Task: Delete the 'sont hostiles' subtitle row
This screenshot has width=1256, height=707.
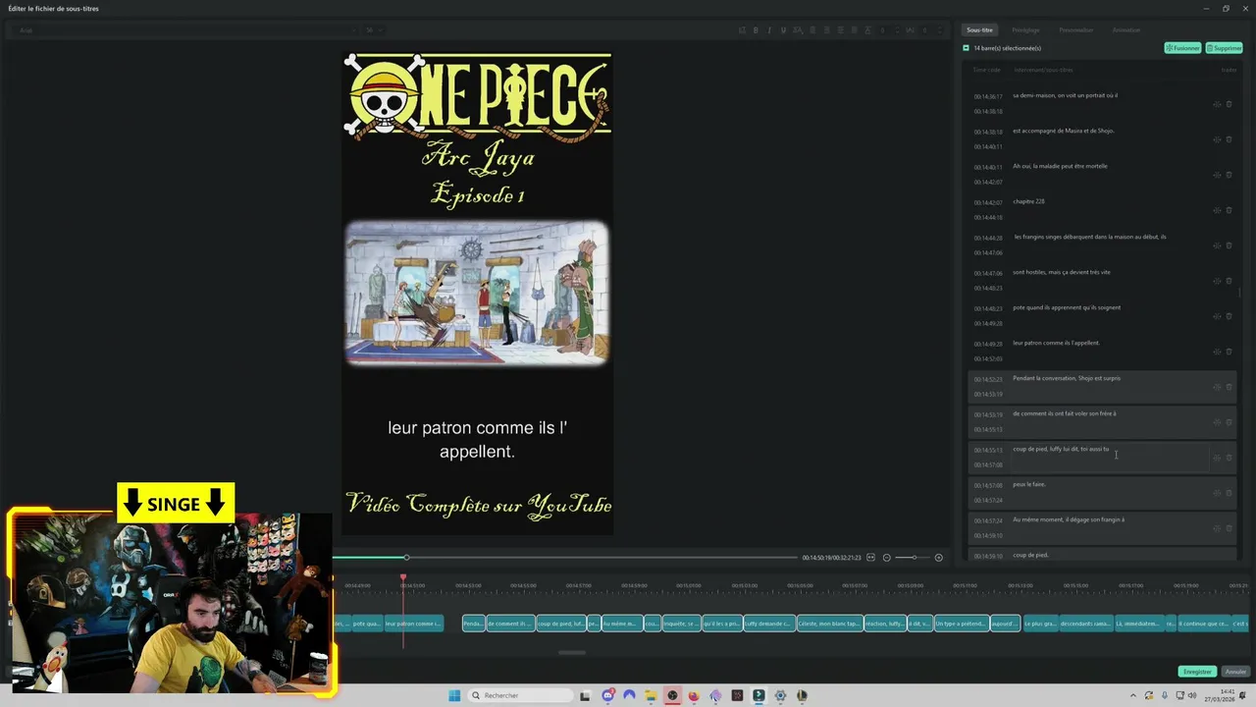Action: [1229, 281]
